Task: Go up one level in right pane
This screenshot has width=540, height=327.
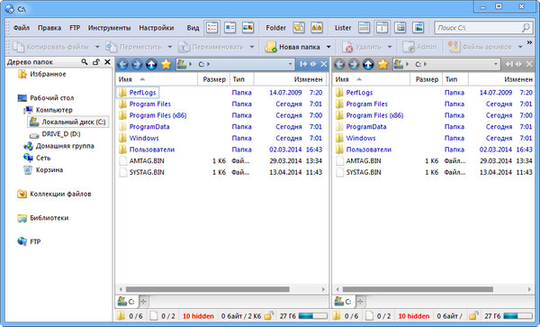Action: pos(368,64)
